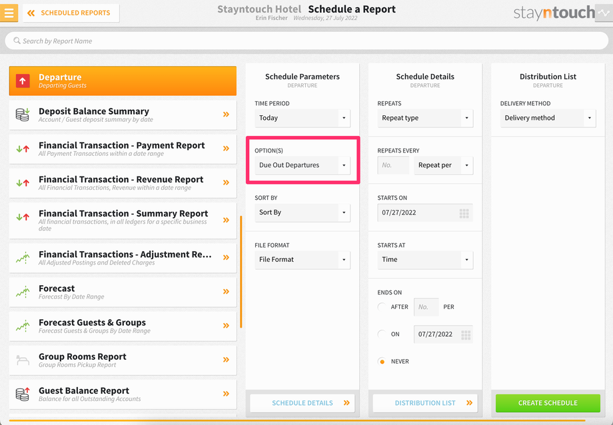Select the Ends On AFTER radio button

coord(382,307)
